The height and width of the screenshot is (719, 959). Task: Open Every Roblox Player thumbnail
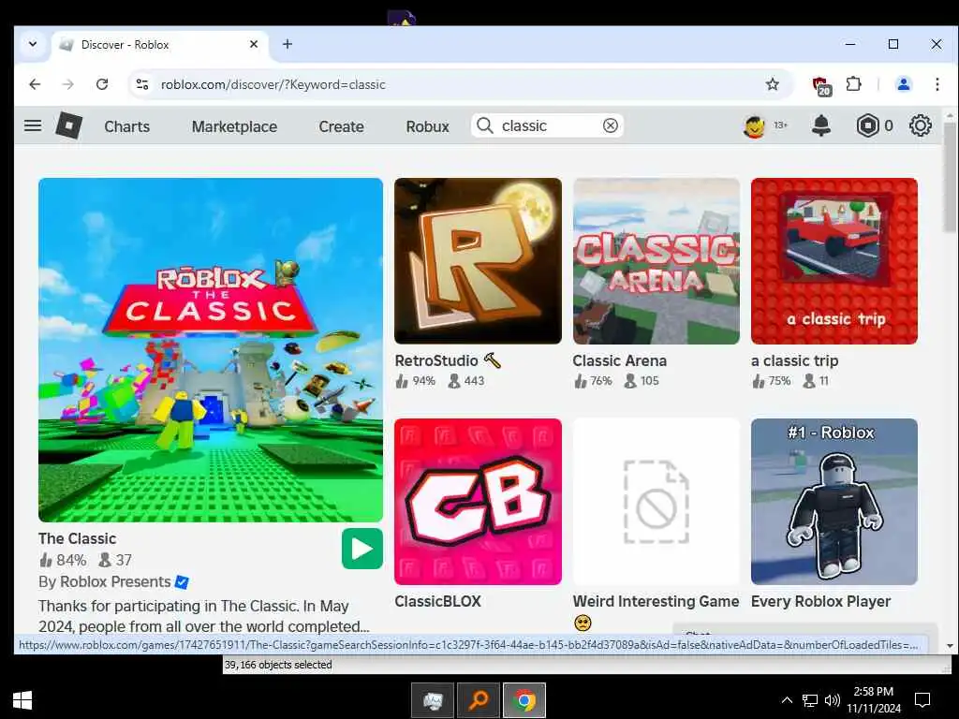tap(834, 502)
